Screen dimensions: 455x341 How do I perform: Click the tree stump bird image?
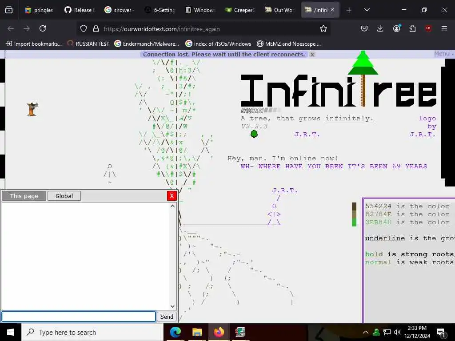click(32, 109)
